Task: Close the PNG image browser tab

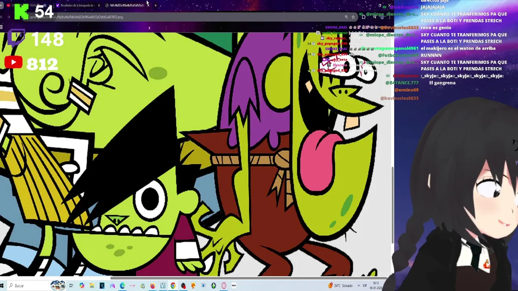Action: coord(148,5)
